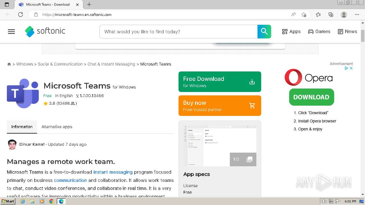Image resolution: width=365 pixels, height=205 pixels.
Task: Click the volume tray icon
Action: tap(324, 201)
